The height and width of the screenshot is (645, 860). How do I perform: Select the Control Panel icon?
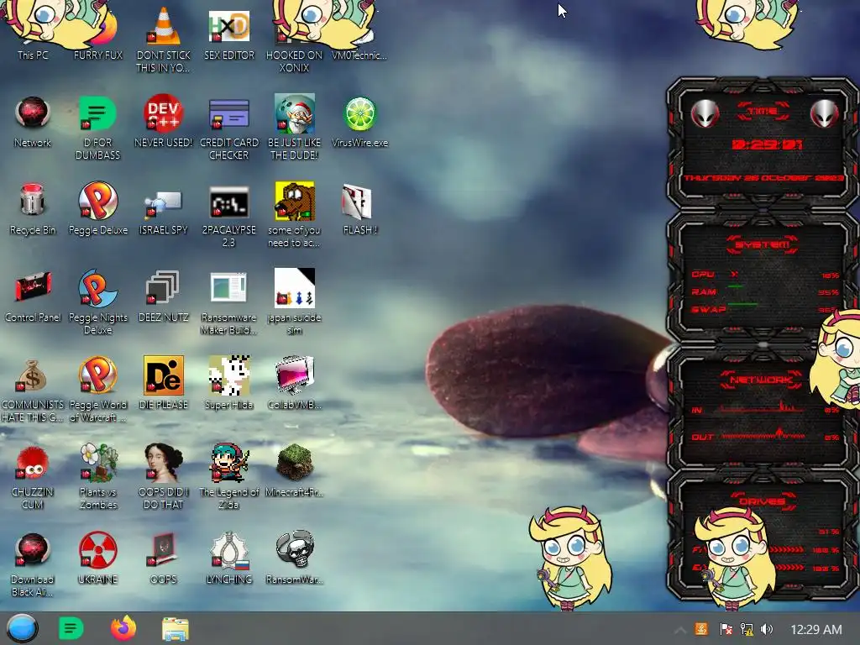click(33, 296)
